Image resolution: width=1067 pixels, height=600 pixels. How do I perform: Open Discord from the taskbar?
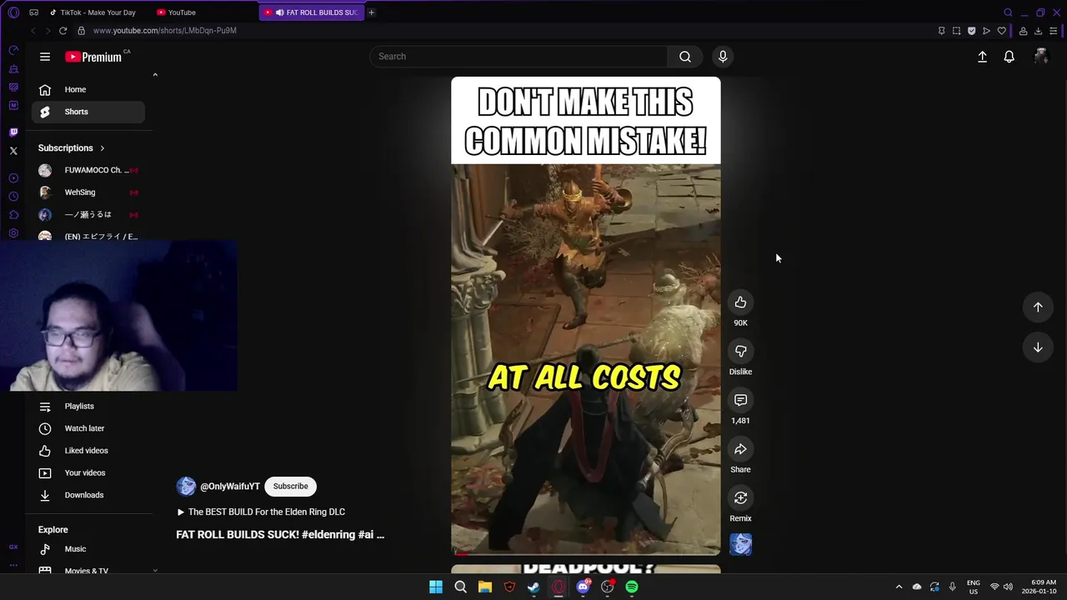click(x=583, y=587)
